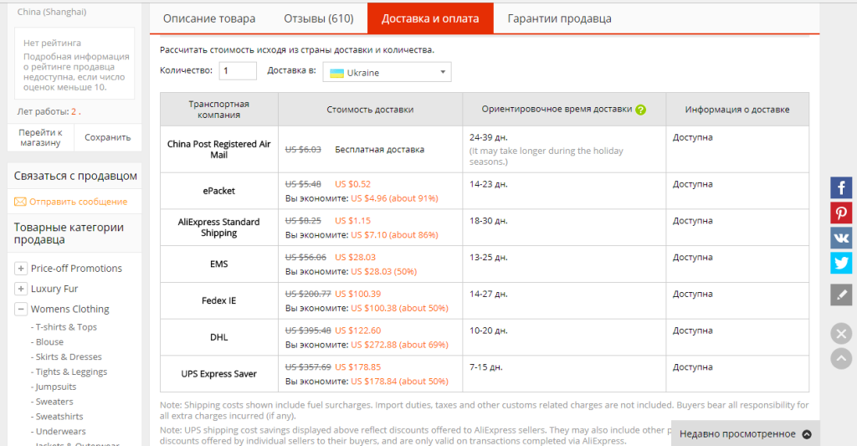
Task: Click UPS Express Saver carrier cell
Action: 219,374
